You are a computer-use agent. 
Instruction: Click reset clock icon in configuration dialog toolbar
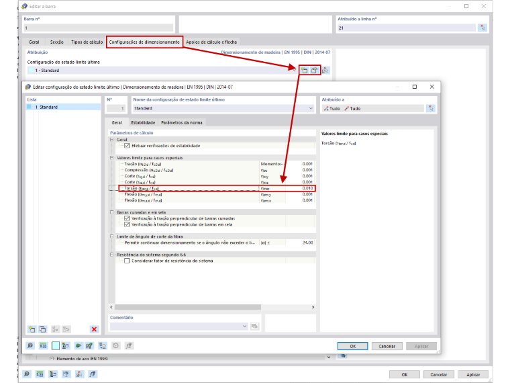point(116,345)
